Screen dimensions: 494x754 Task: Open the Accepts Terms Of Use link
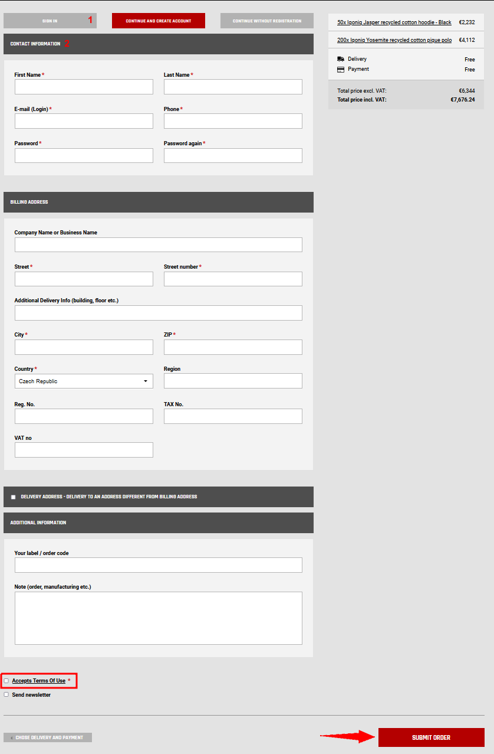[x=39, y=681]
